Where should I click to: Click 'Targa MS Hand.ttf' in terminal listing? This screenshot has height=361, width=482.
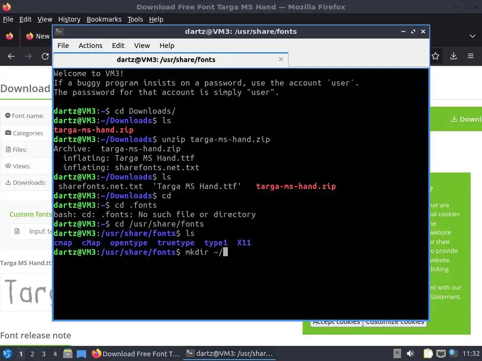197,186
